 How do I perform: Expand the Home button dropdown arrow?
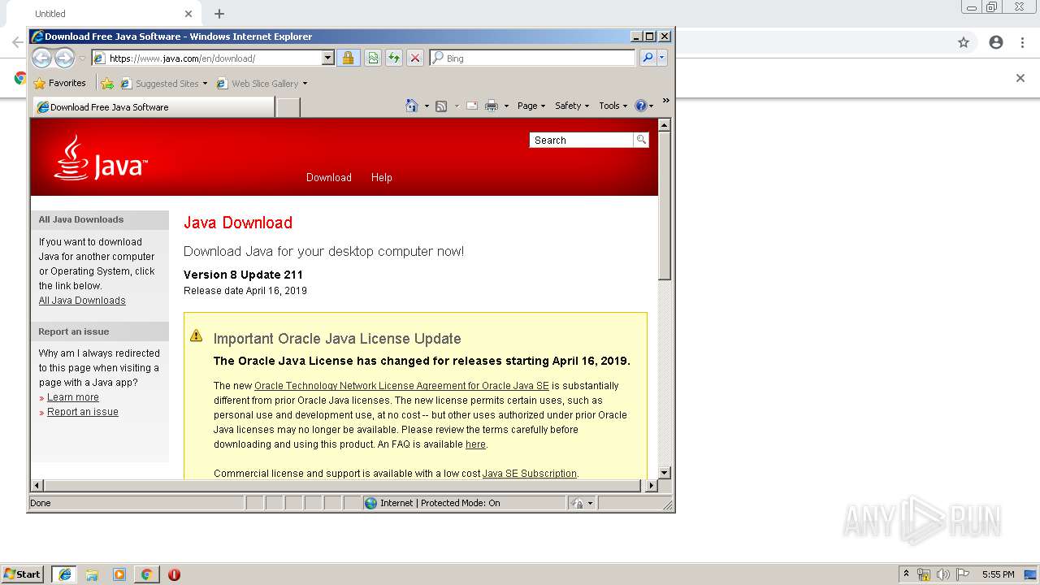pyautogui.click(x=427, y=106)
